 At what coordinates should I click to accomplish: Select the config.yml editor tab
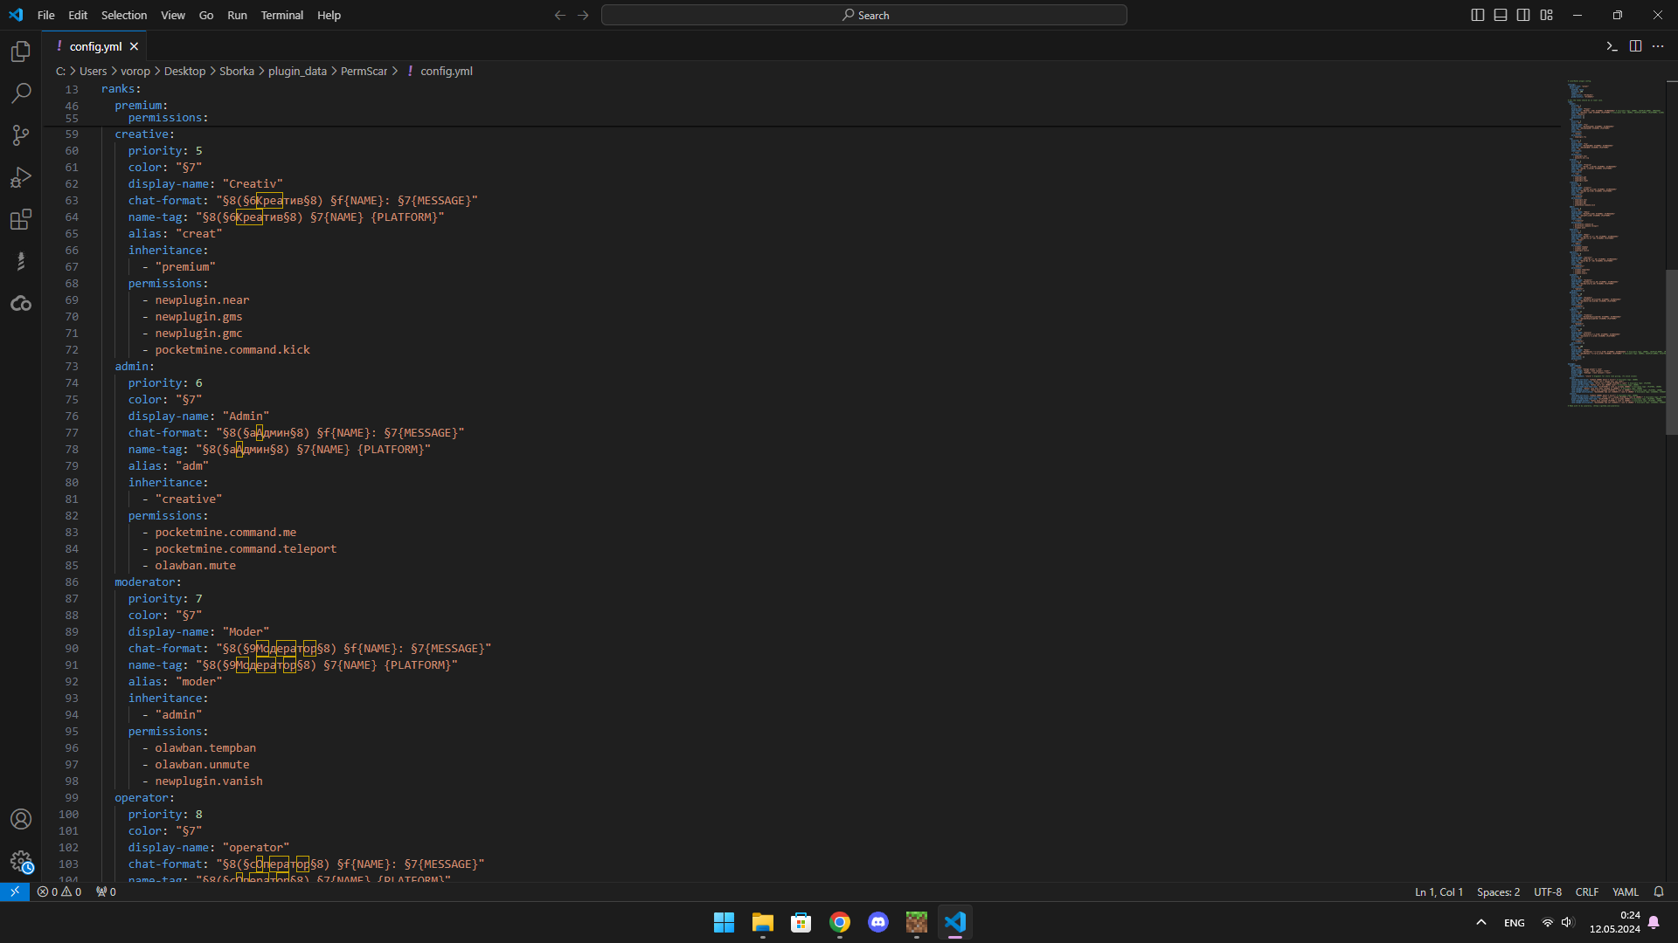[x=95, y=46]
